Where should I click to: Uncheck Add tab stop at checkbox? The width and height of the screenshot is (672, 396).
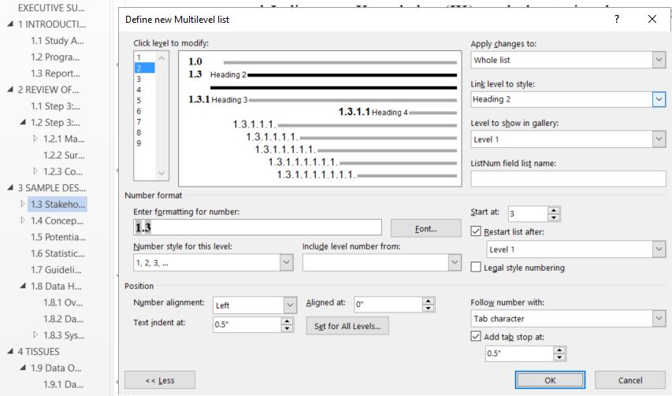[476, 336]
